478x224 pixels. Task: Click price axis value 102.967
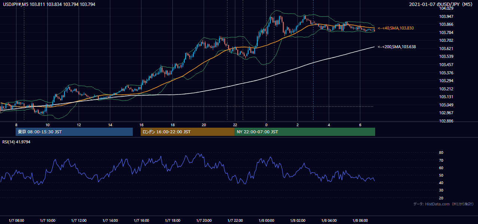pyautogui.click(x=447, y=113)
